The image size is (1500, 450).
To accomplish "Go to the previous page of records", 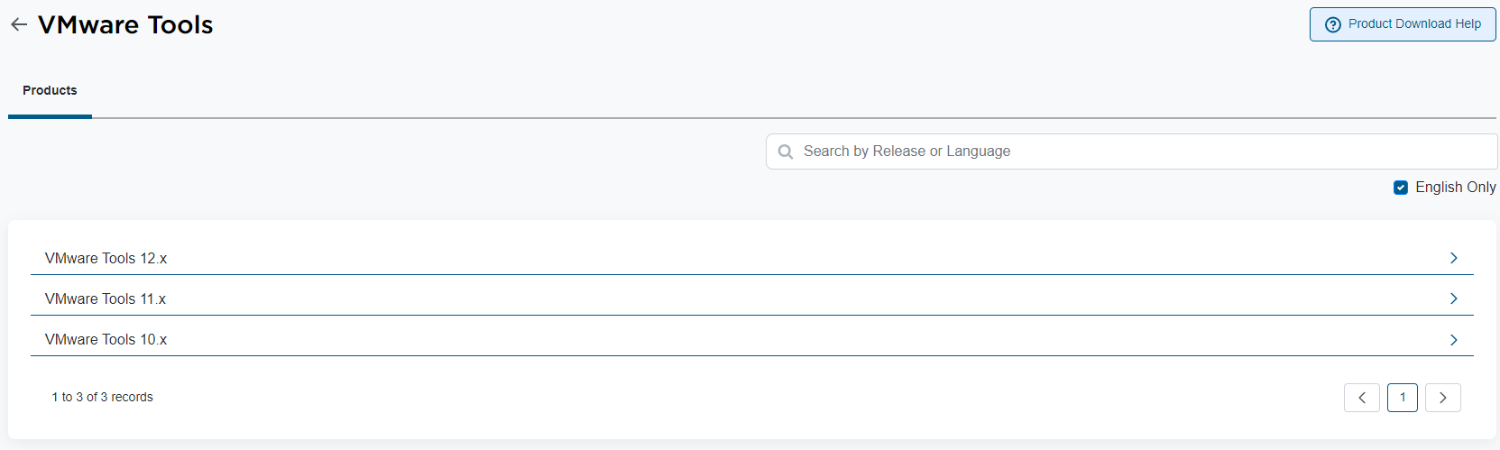I will click(1361, 398).
